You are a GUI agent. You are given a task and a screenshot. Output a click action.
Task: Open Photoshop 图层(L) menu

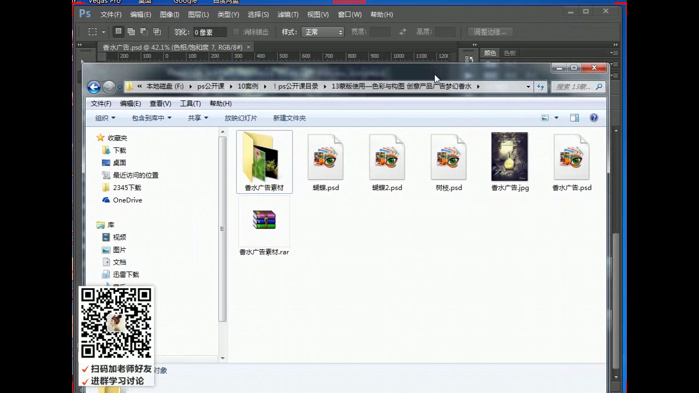tap(198, 15)
